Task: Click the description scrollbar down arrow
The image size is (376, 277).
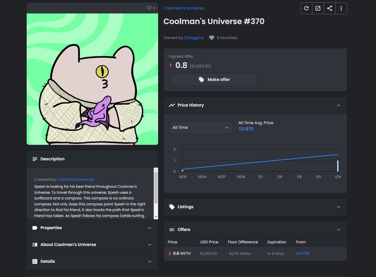Action: point(156,217)
